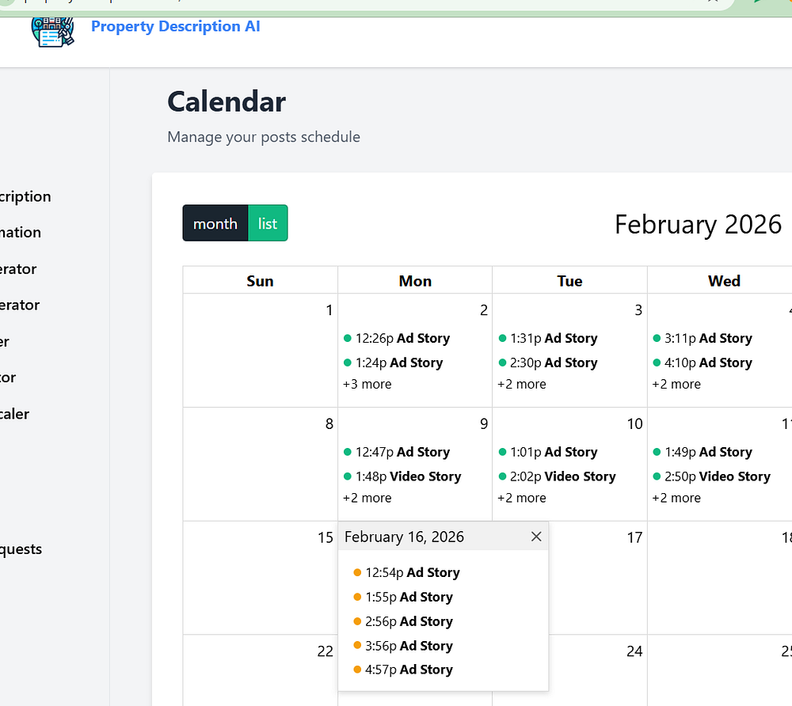792x706 pixels.
Task: Expand +2 more under 2:50p Video Story
Action: point(676,498)
